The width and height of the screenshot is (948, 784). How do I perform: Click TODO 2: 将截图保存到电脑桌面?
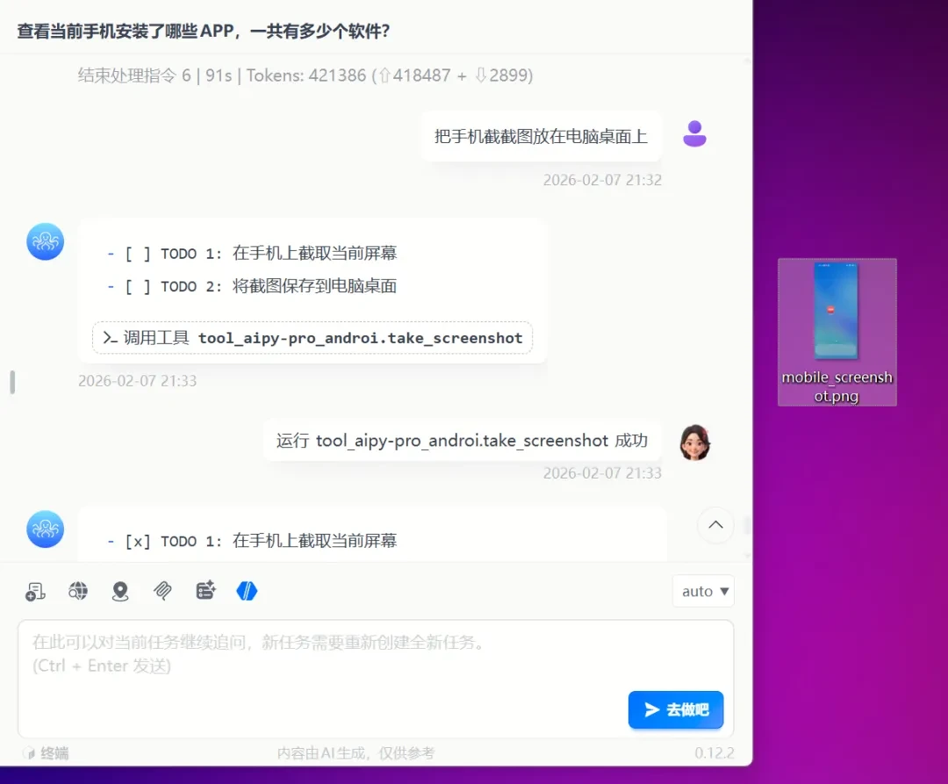252,286
